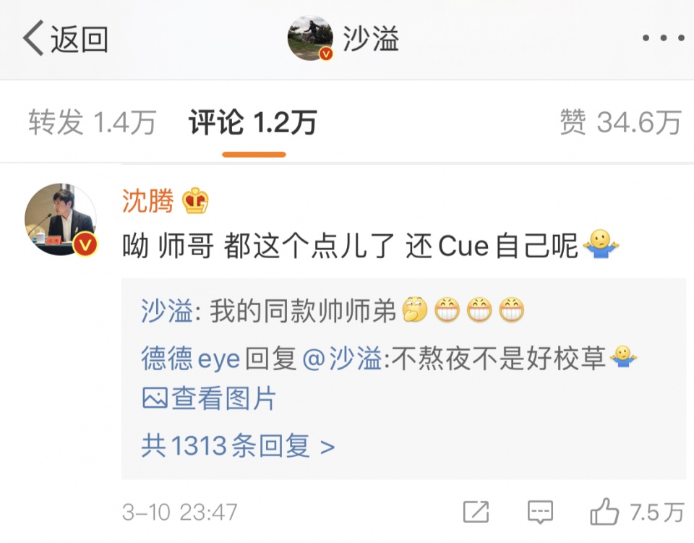Select the 评论 1.2万 tab

253,122
